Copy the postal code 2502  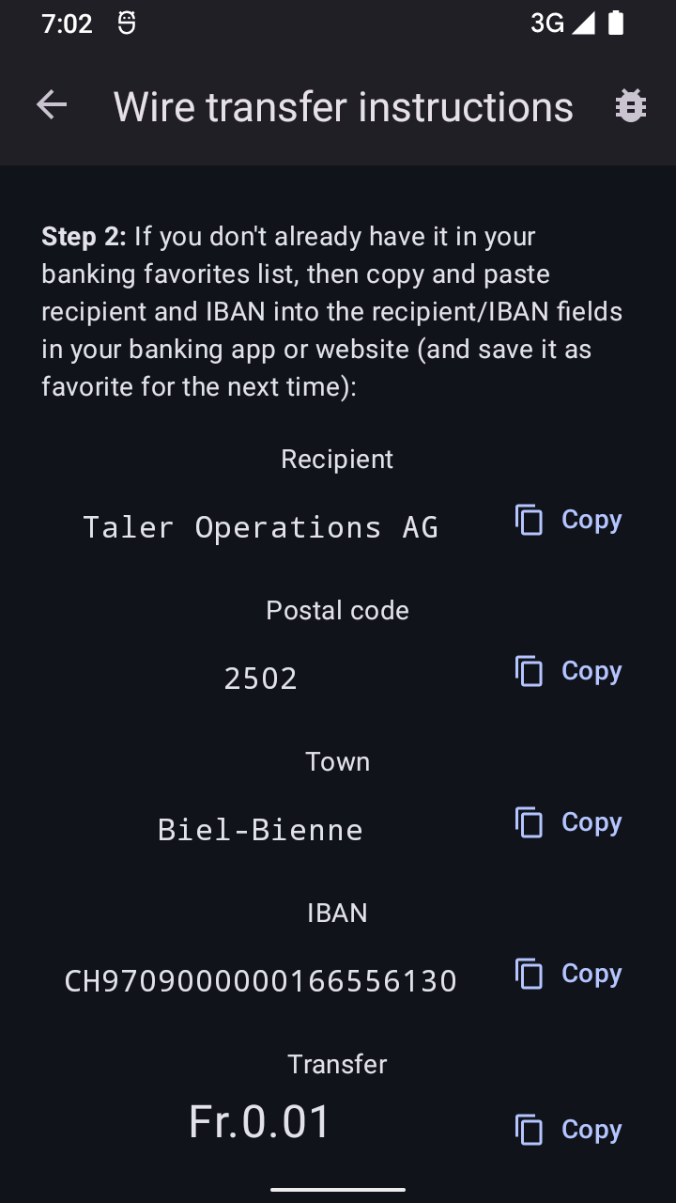click(569, 671)
